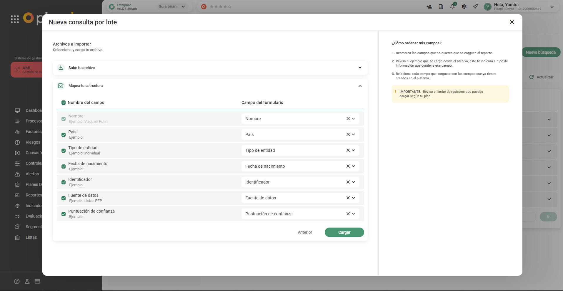Viewport: 563px width, 291px height.
Task: Click the Anterior button
Action: [x=305, y=232]
